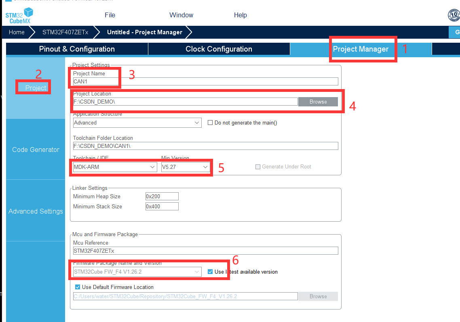The height and width of the screenshot is (322, 460).
Task: Switch to Project Manager tab
Action: (361, 49)
